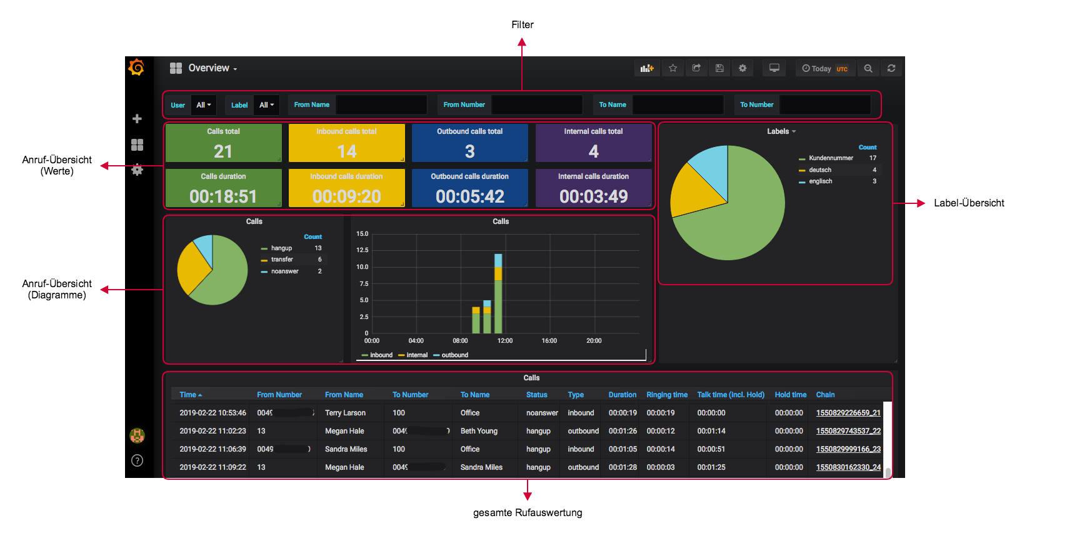This screenshot has height=538, width=1092.
Task: Save the dashboard with disk icon
Action: pos(719,68)
